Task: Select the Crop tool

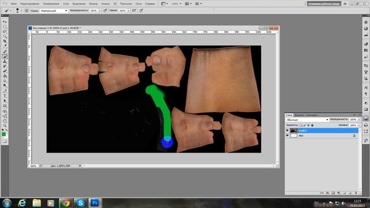Action: (5, 41)
